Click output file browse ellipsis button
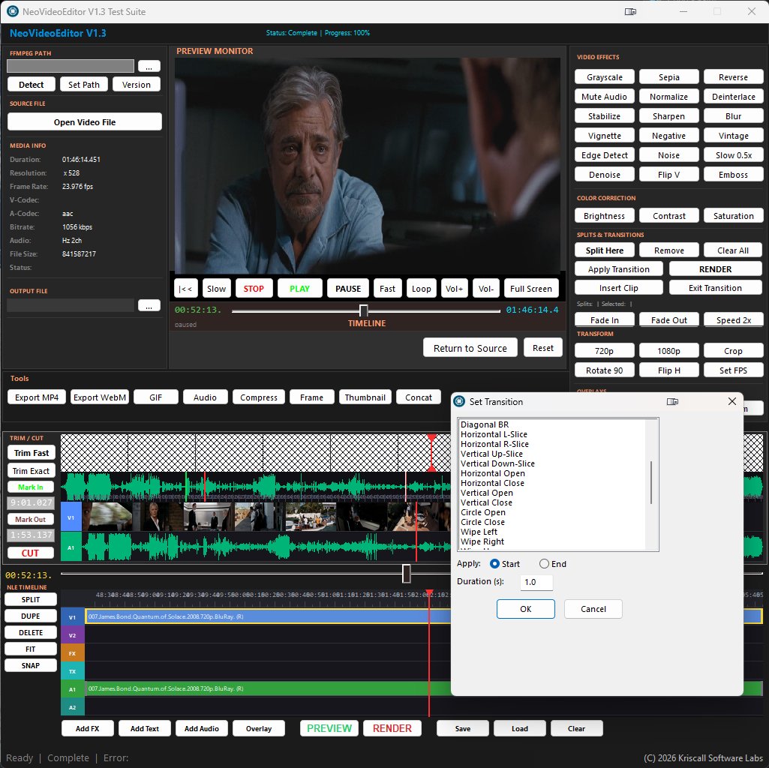Screen dimensions: 769x768 click(x=149, y=305)
